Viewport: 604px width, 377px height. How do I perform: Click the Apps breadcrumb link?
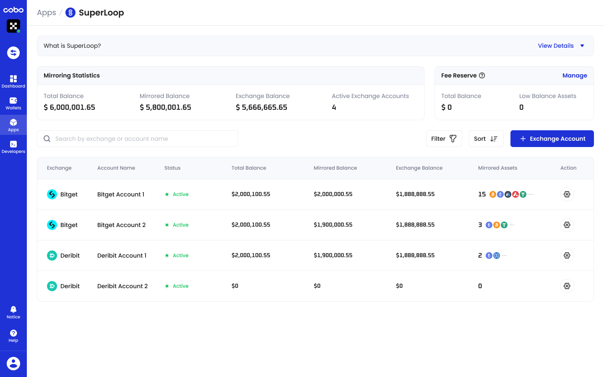tap(47, 13)
